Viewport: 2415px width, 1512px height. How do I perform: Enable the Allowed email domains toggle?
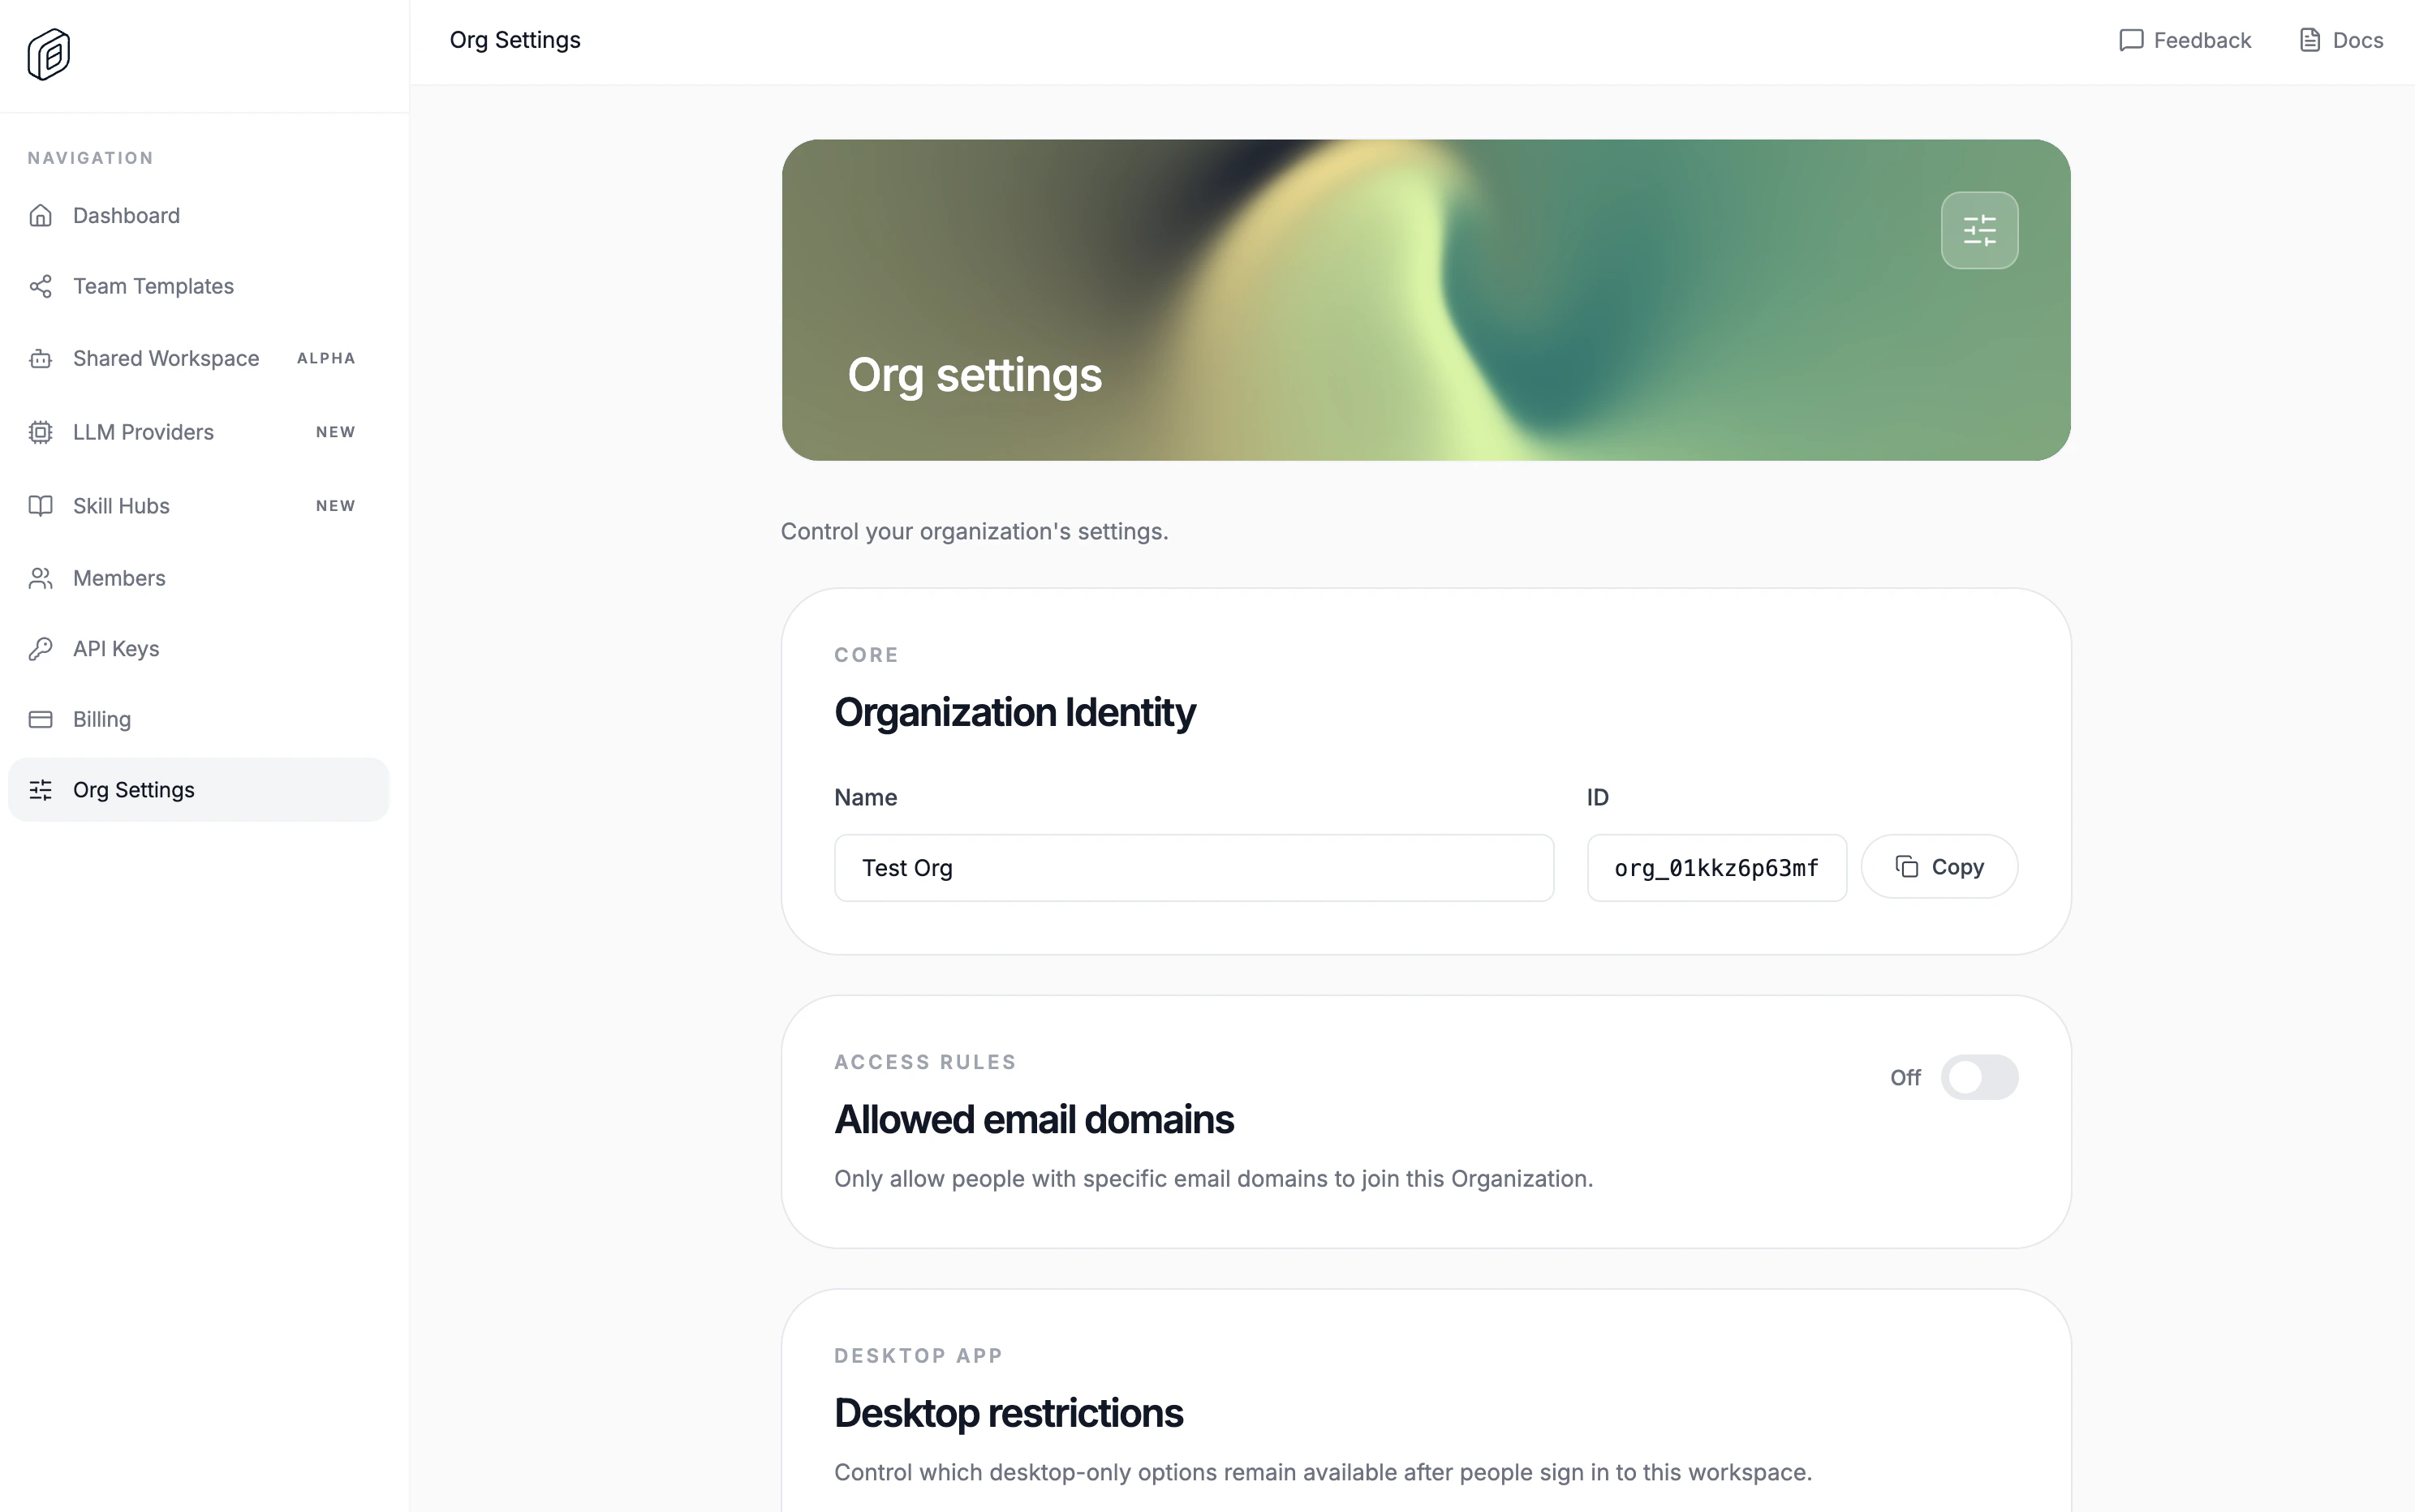pyautogui.click(x=1980, y=1077)
